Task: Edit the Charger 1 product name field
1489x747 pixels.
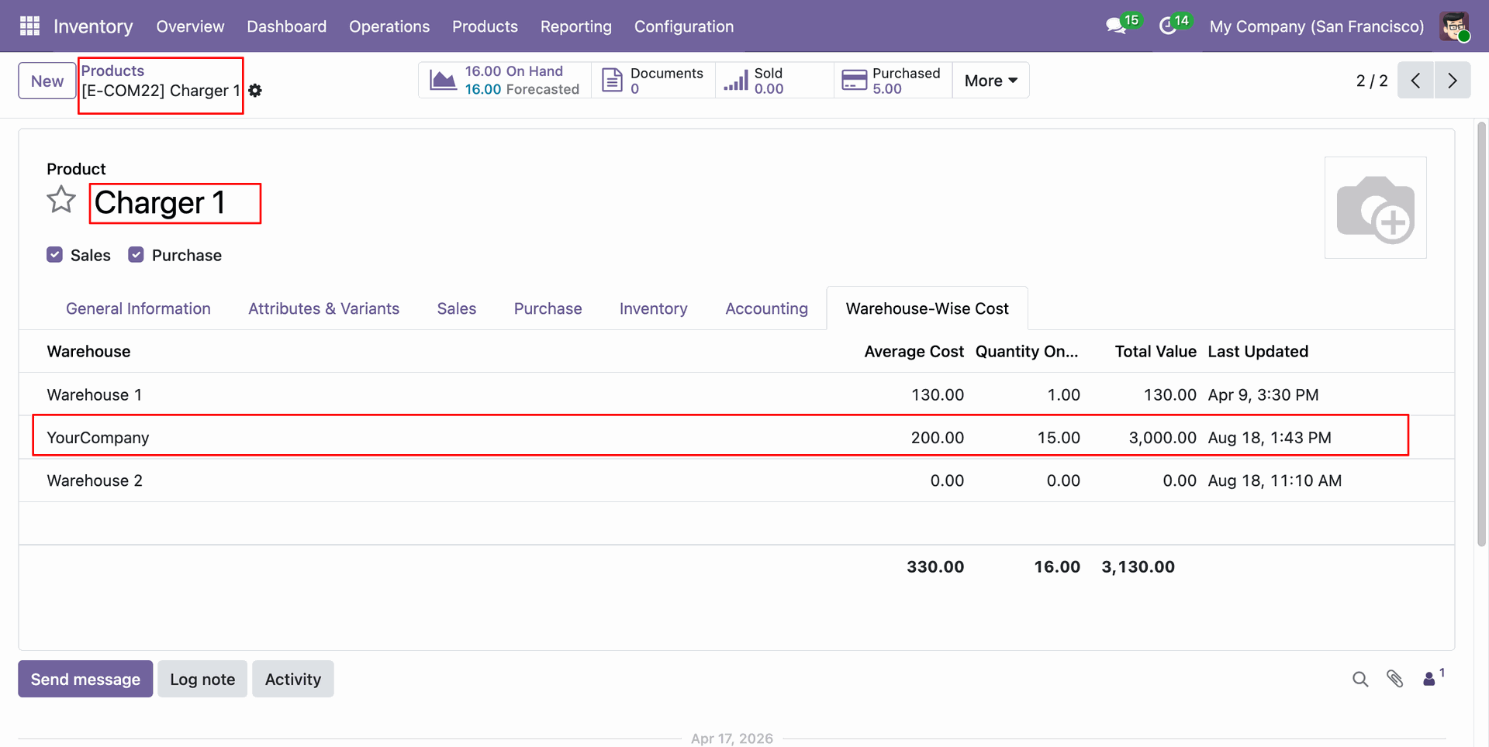Action: coord(175,203)
